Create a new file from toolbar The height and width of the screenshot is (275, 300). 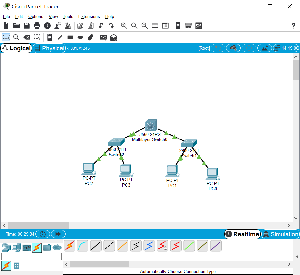(x=6, y=26)
